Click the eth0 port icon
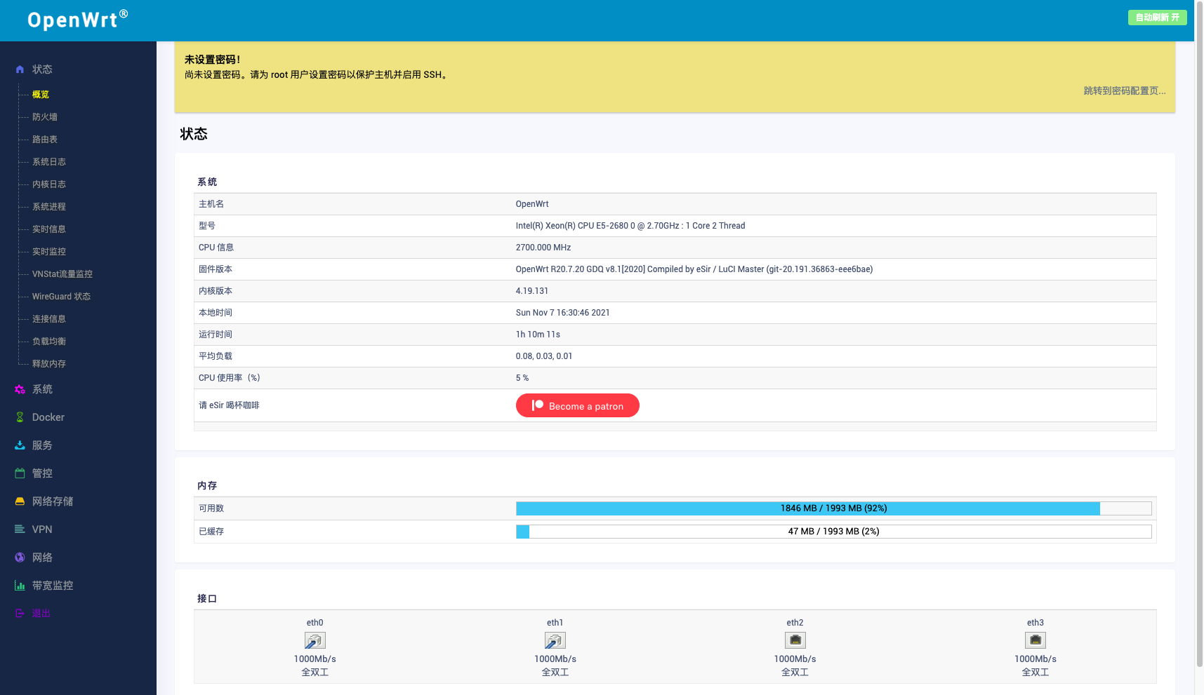Viewport: 1204px width, 695px height. tap(315, 640)
